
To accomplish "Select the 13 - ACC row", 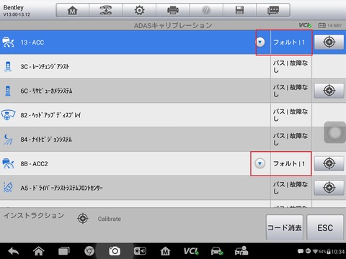I will coord(173,42).
